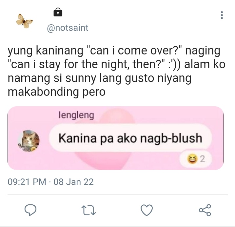
Task: Tap the 'Kanina pa ako nagb-blush' message bubble
Action: click(130, 138)
